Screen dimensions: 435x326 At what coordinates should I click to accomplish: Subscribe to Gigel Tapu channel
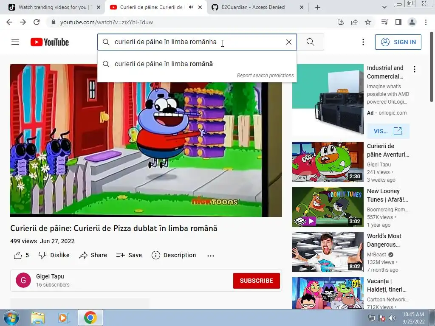tap(256, 281)
